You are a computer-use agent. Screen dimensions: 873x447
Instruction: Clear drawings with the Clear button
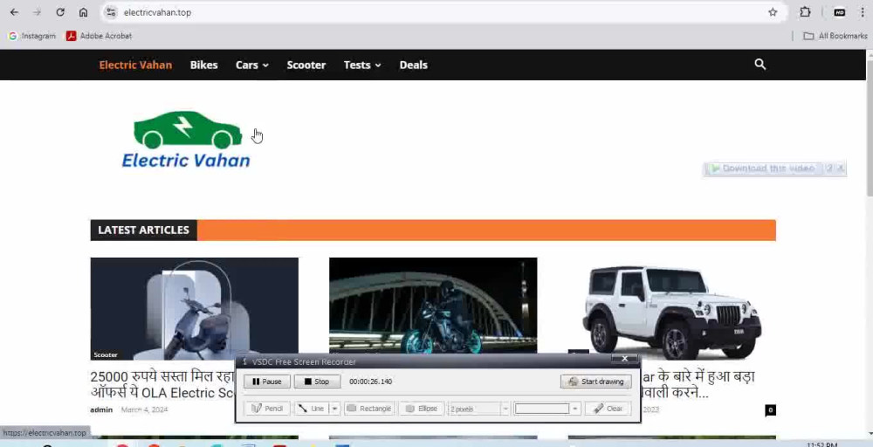coord(608,409)
